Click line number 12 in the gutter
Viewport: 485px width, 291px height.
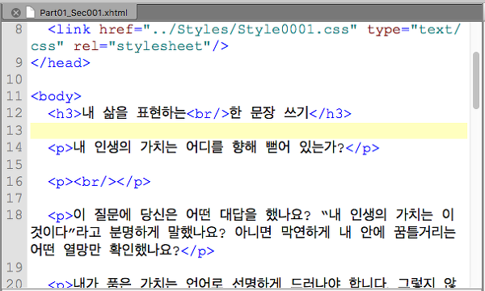(15, 113)
